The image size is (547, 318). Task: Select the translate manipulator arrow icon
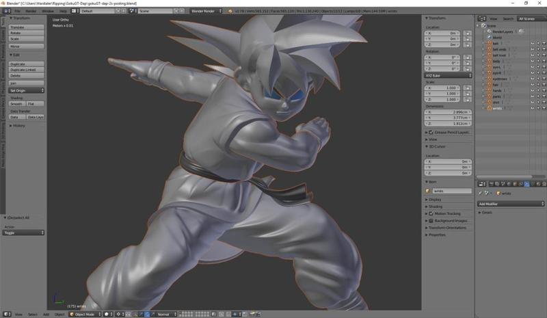141,314
